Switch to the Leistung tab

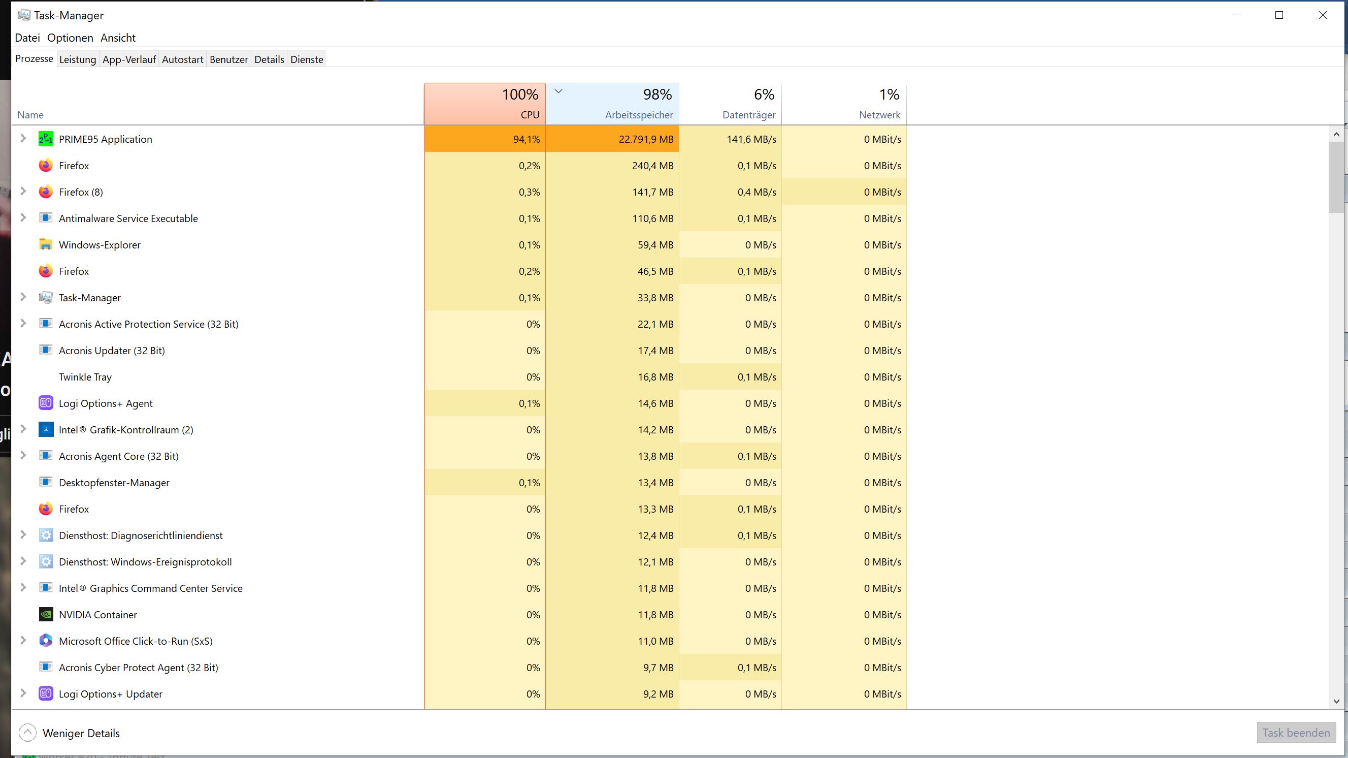[78, 59]
